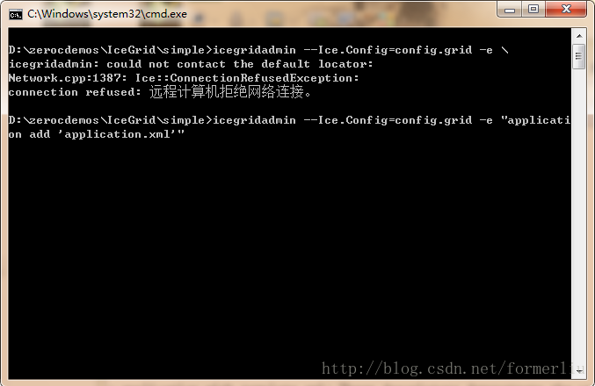Click the Ice::ConnectionRefusedException text
The height and width of the screenshot is (386, 595).
247,78
